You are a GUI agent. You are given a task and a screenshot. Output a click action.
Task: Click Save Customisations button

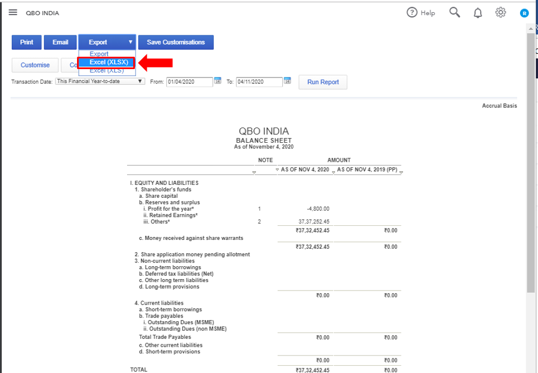click(175, 42)
